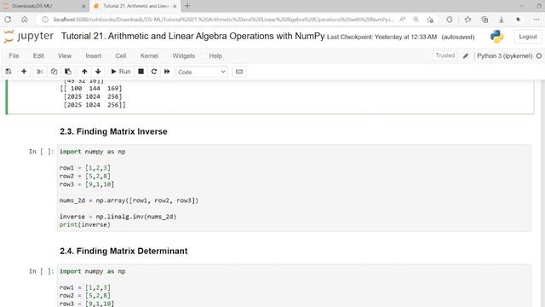Select the Finding Matrix Determinant heading

123,251
